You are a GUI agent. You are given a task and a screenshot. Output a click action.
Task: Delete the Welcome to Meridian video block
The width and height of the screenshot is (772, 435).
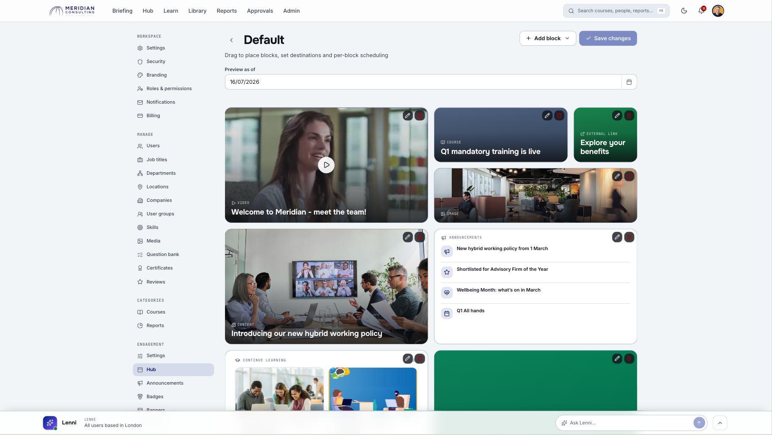pos(419,116)
